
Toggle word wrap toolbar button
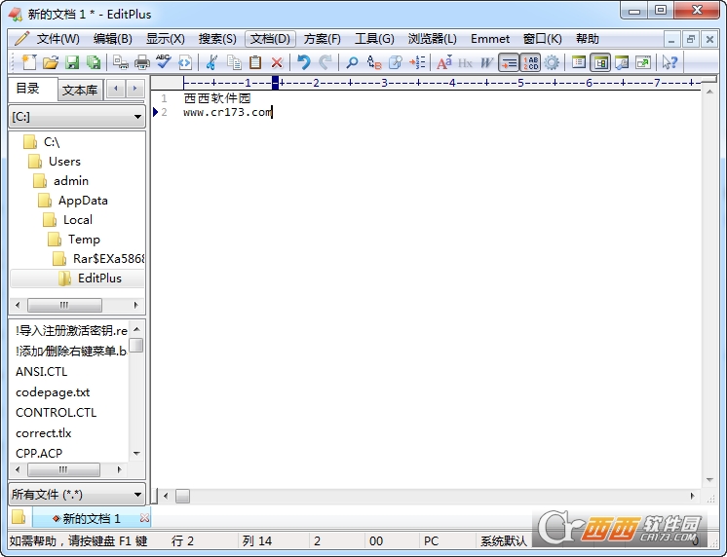pyautogui.click(x=509, y=62)
